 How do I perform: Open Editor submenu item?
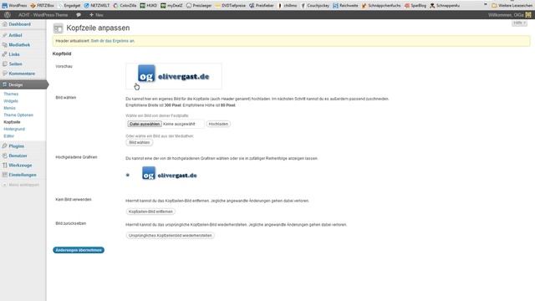coord(9,135)
